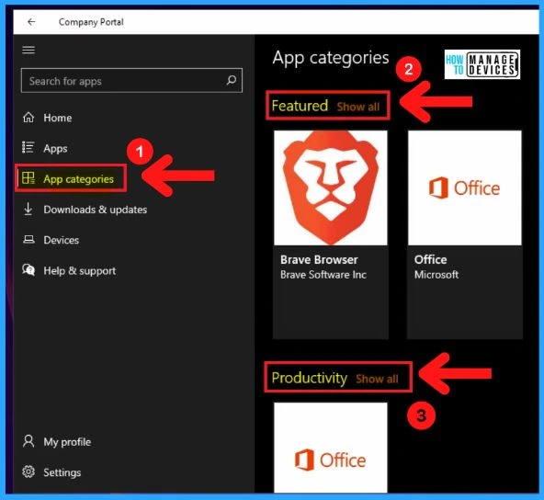Open Downloads & updates entry

[96, 210]
